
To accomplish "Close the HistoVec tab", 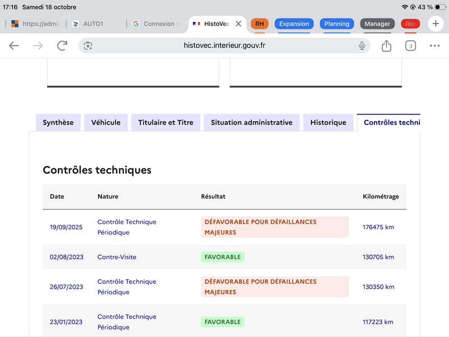I will pyautogui.click(x=239, y=24).
